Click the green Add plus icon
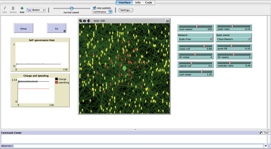This screenshot has height=149, width=271. pos(22,8)
